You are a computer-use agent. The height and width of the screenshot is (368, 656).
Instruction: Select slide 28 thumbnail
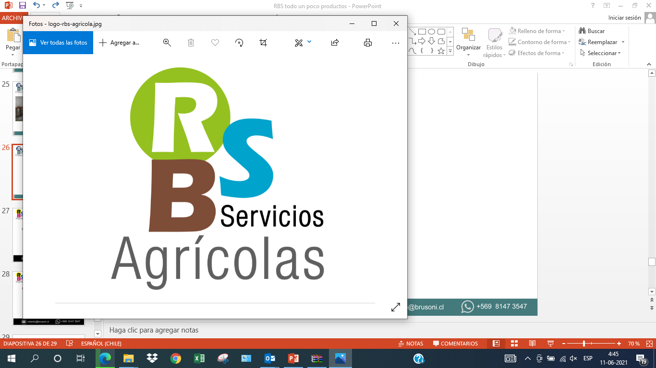pos(49,299)
